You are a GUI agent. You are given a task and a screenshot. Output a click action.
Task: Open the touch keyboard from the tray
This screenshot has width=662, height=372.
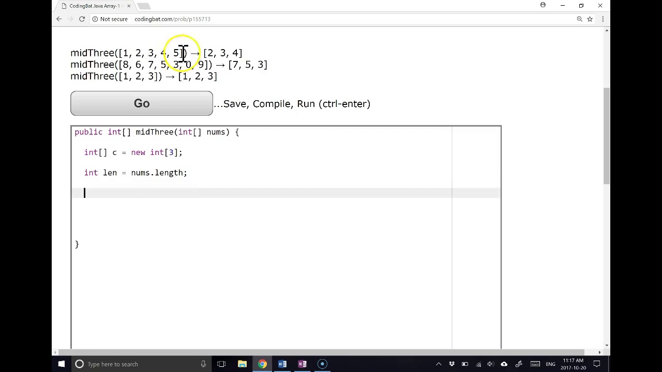point(535,364)
